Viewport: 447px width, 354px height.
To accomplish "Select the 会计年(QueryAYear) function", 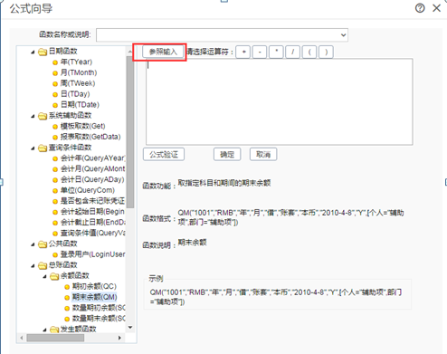I will (92, 158).
